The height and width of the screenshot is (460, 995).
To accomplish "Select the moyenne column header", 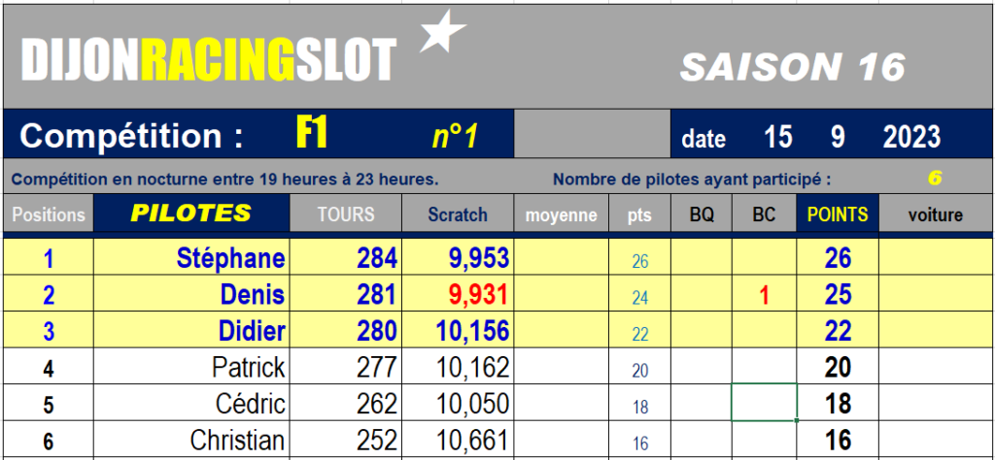I will click(561, 214).
